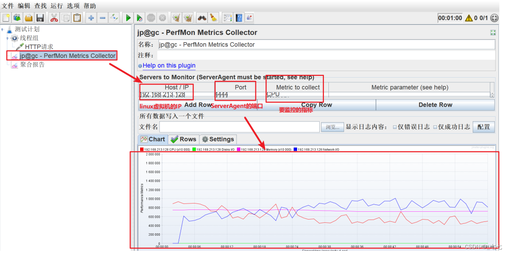Screen dimensions: 509x254
Task: Select 线程组 in the tree
Action: (29, 38)
